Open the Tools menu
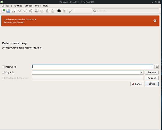 pos(38,5)
